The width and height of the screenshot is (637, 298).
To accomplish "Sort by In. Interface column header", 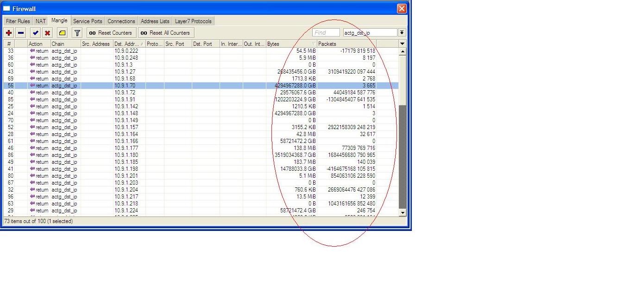I will (x=231, y=44).
